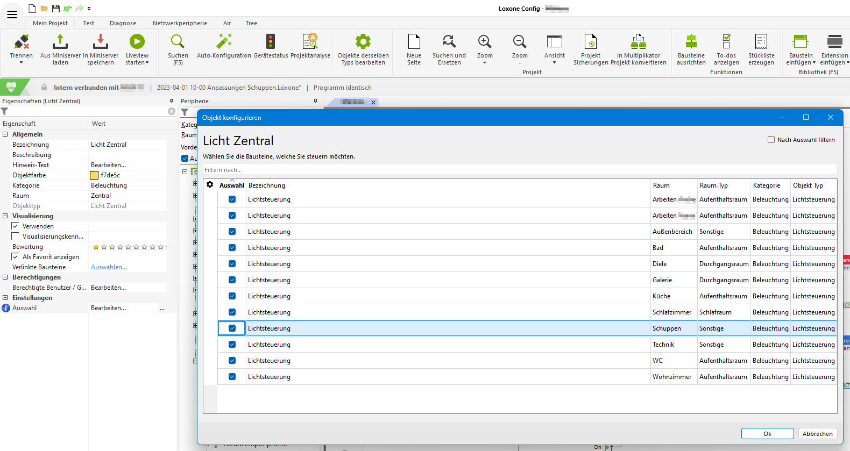The height and width of the screenshot is (451, 850).
Task: Open the hamburger main menu
Action: 12,15
